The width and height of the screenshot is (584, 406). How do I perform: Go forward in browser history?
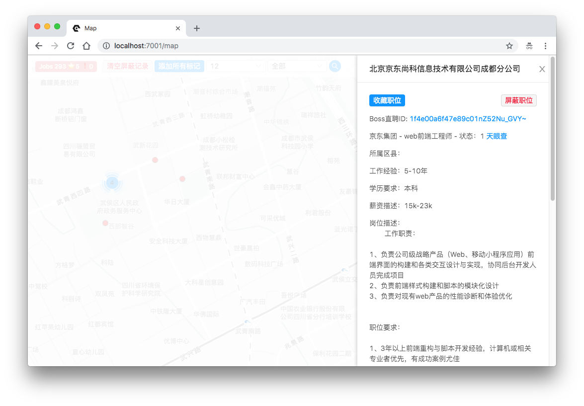point(55,46)
